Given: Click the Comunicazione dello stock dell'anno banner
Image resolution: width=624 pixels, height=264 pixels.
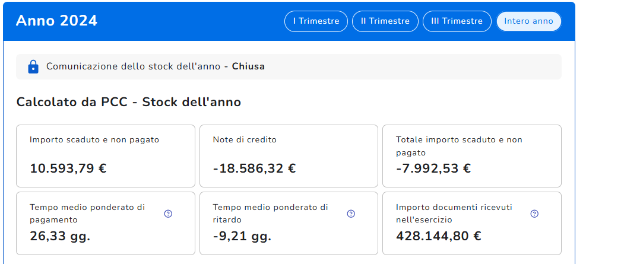Looking at the screenshot, I should (x=289, y=67).
